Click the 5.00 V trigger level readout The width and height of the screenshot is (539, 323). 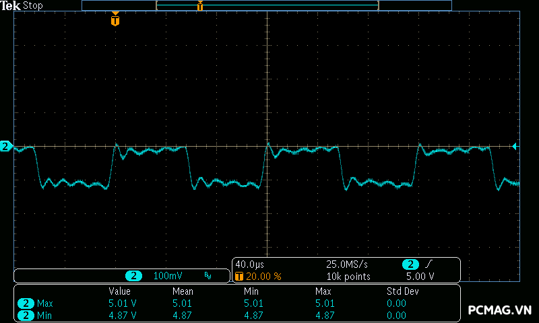coord(420,276)
